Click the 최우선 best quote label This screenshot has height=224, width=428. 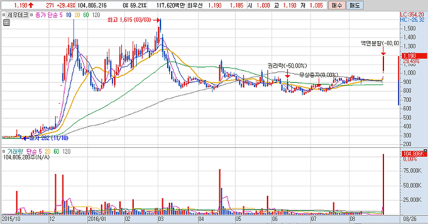pyautogui.click(x=195, y=5)
